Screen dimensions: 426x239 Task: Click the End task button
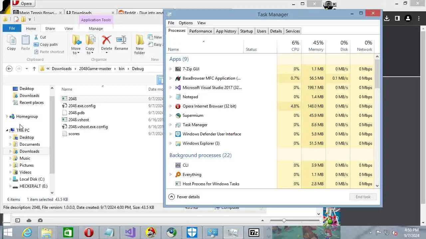click(x=363, y=197)
